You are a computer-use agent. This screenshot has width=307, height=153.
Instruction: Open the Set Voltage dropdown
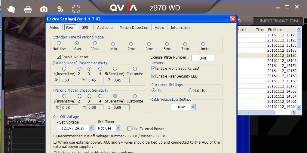pyautogui.click(x=91, y=128)
